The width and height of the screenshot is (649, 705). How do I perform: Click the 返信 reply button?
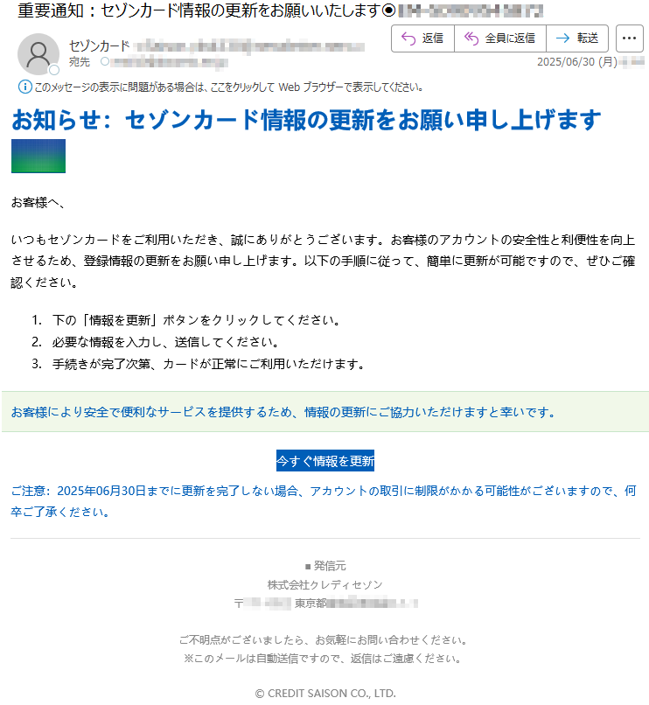click(422, 38)
